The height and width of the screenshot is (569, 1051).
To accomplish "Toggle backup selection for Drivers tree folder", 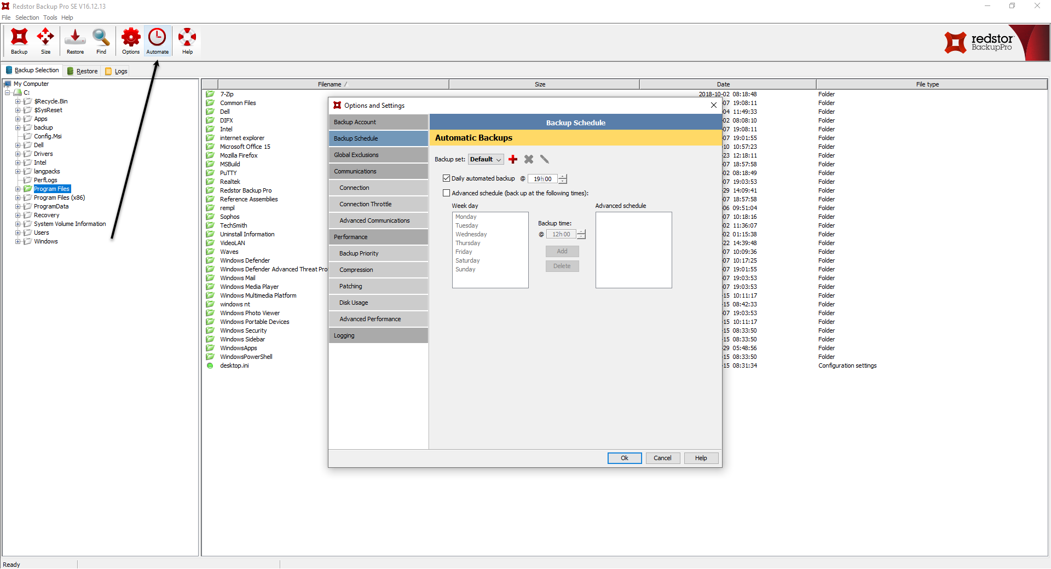I will tap(27, 154).
